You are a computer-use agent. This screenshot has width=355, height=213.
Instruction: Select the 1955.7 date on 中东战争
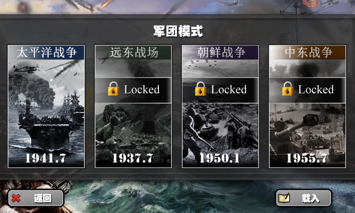[307, 158]
